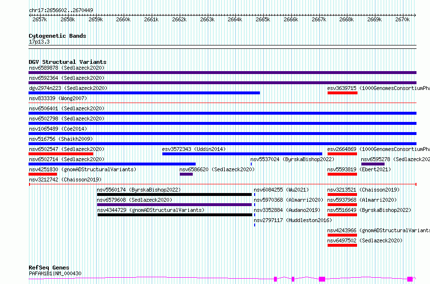This screenshot has height=284, width=430.
Task: Click the DGV Structural Variants track title
Action: [x=68, y=62]
